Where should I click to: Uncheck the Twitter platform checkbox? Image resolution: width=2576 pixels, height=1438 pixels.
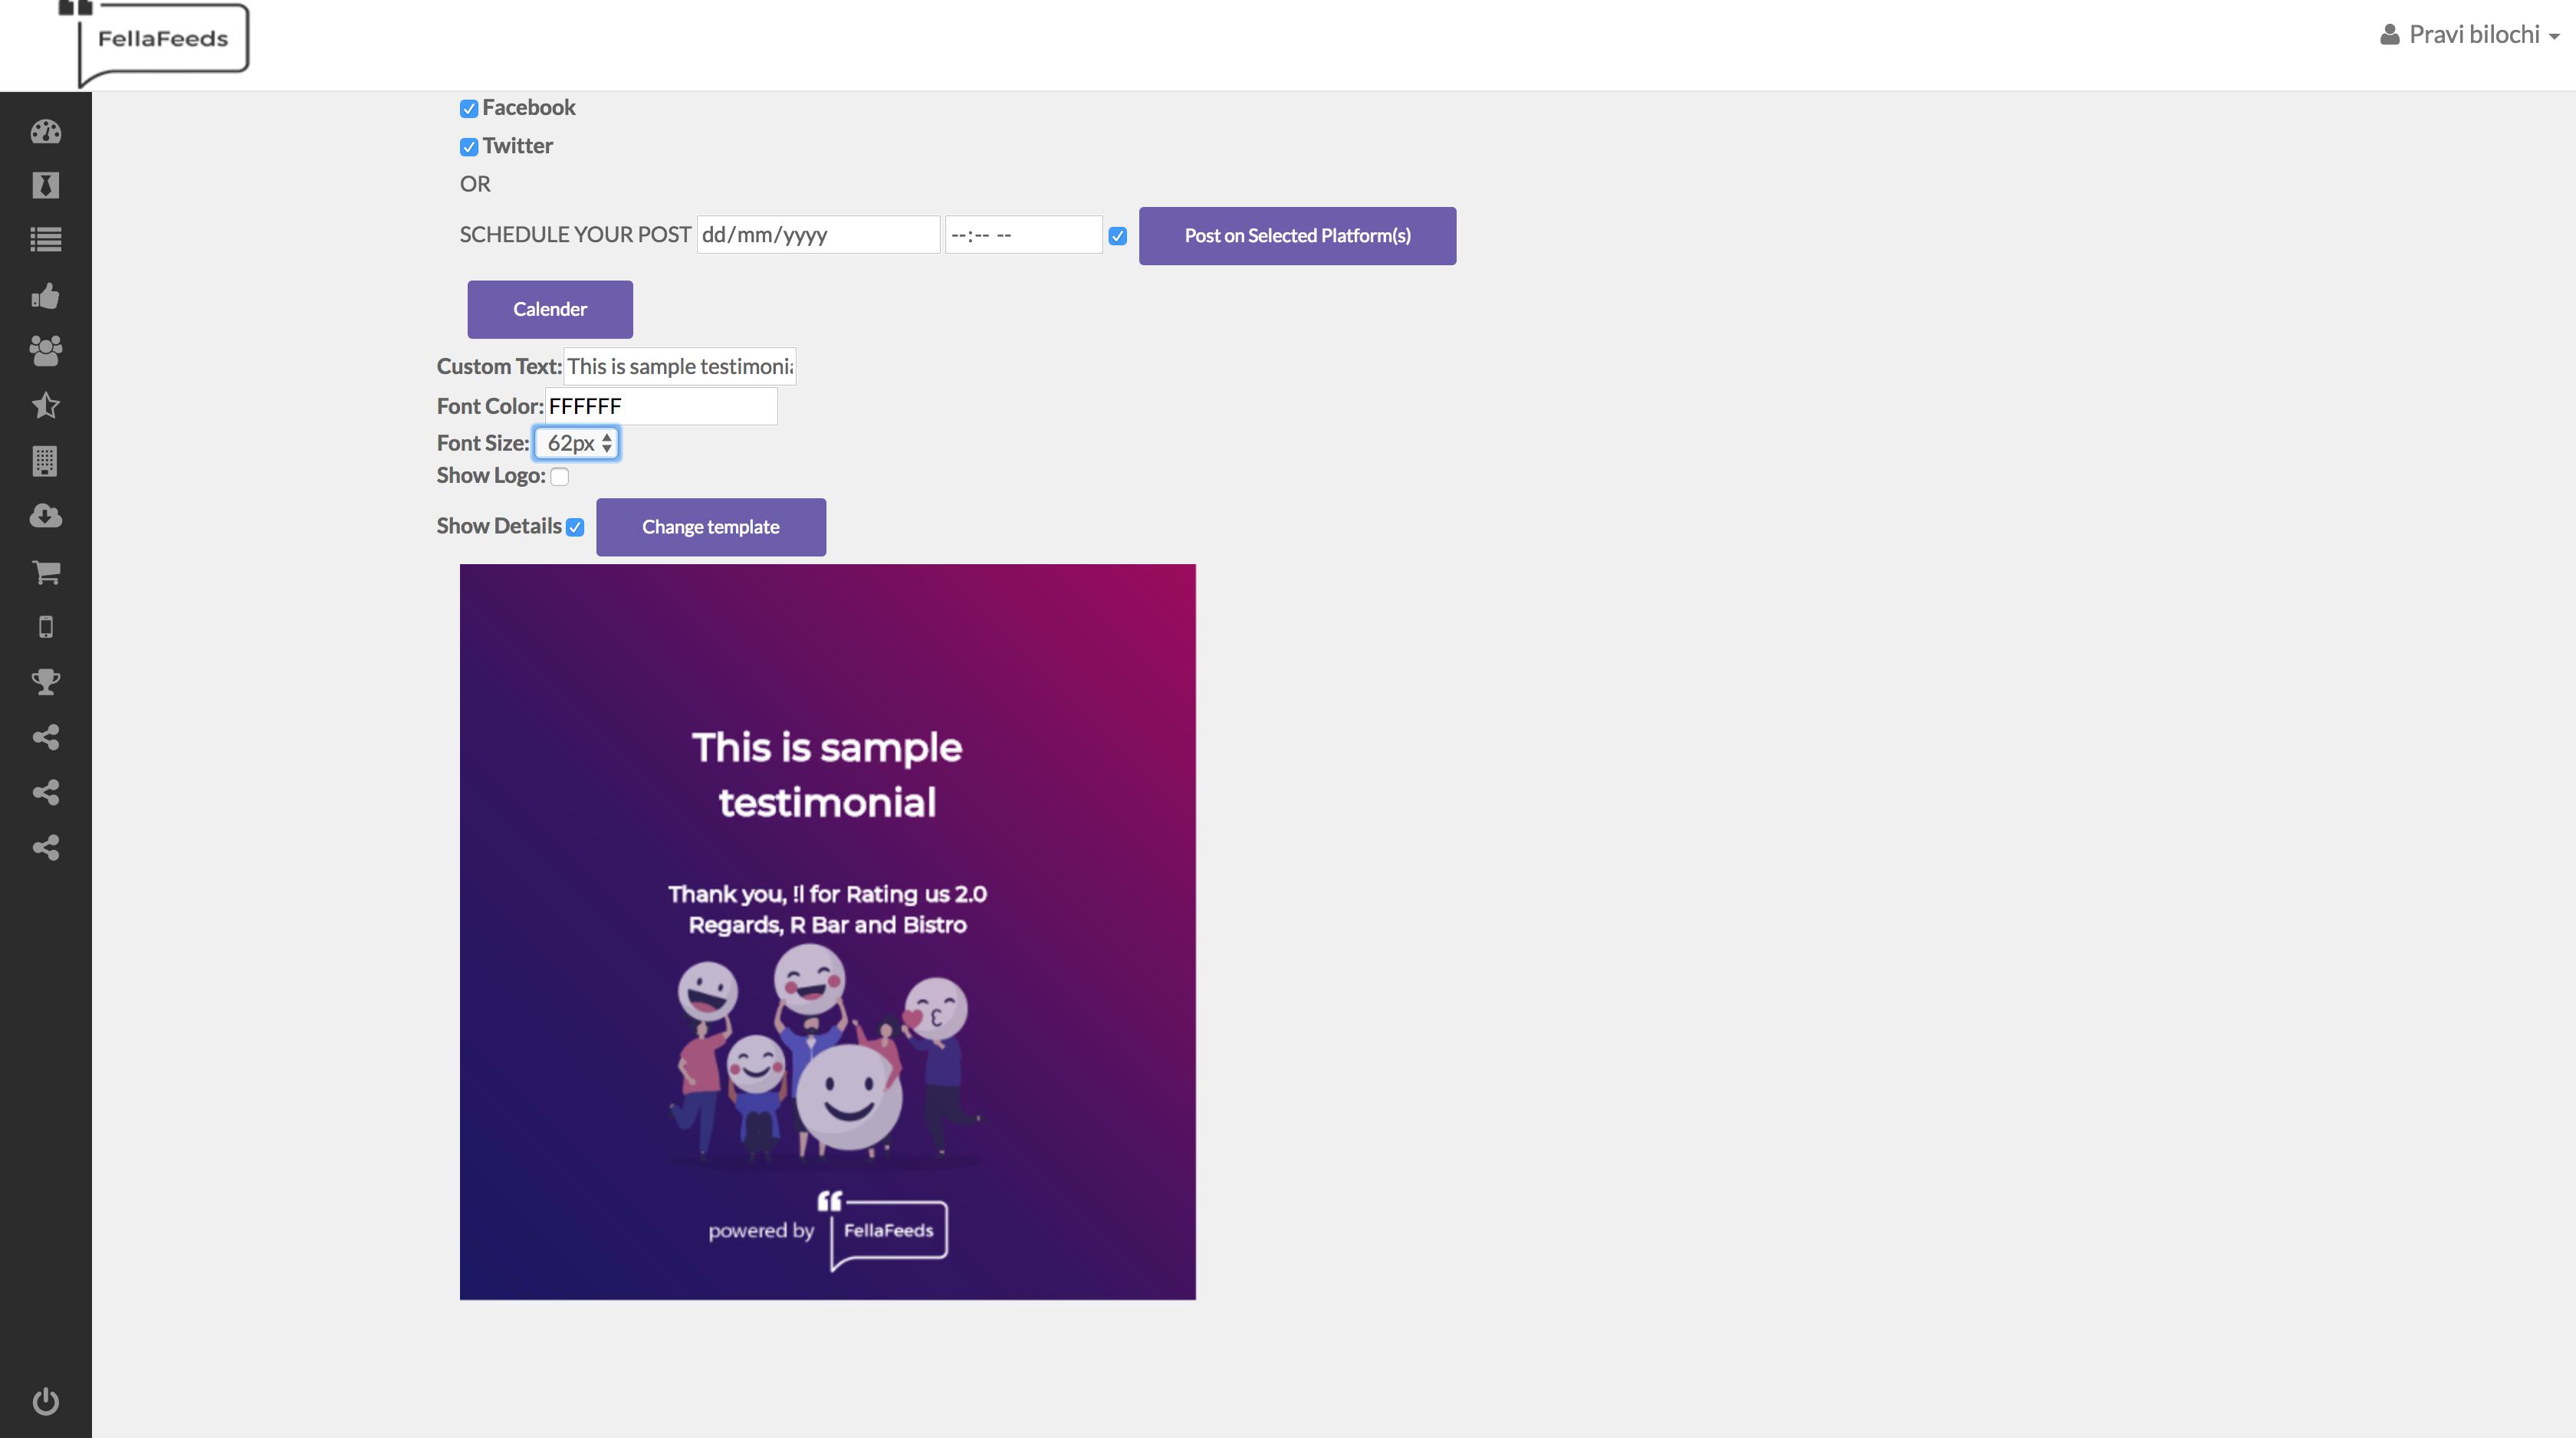pos(469,147)
